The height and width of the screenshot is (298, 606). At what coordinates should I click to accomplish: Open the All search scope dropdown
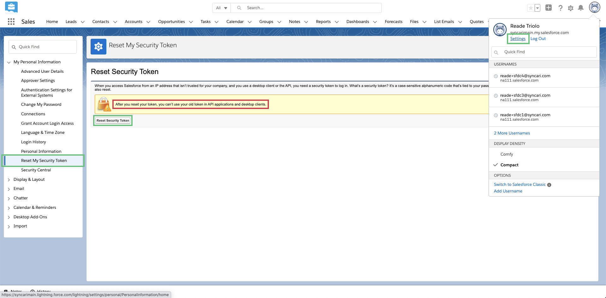point(222,8)
